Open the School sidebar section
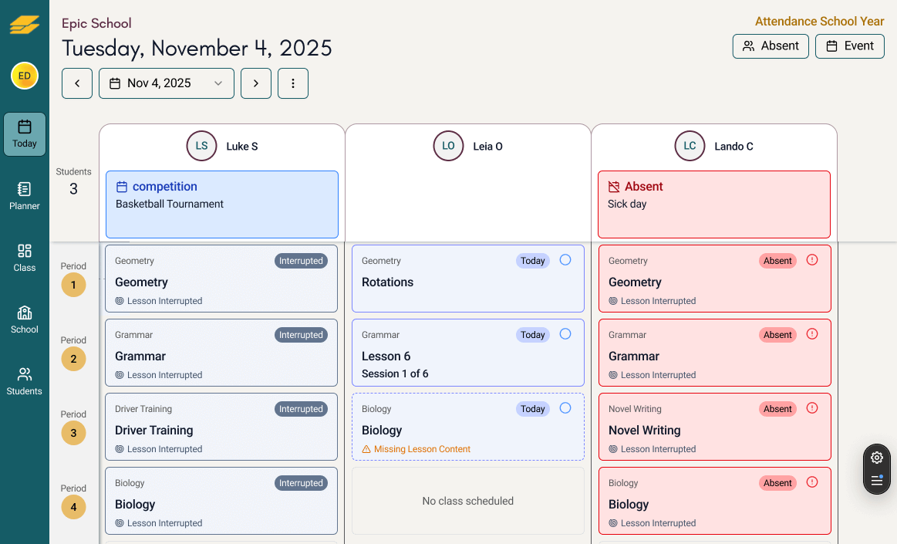This screenshot has width=897, height=544. coord(25,319)
